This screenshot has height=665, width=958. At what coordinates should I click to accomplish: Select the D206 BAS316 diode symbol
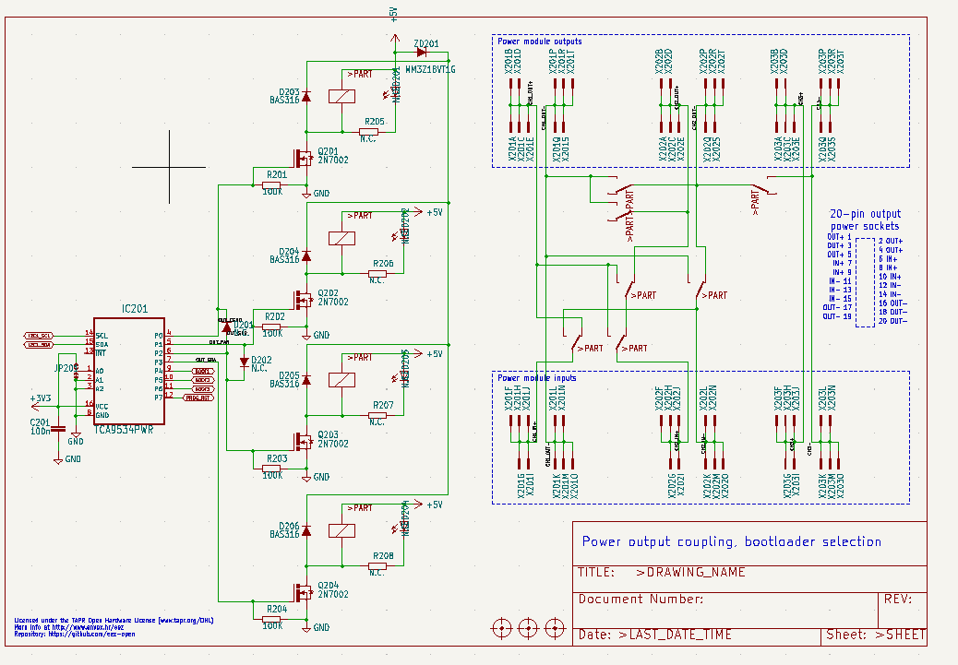(306, 531)
